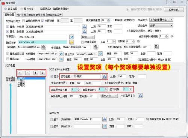Open font settings for 奖品名称 prize name
188x138 pixels.
click(x=105, y=119)
